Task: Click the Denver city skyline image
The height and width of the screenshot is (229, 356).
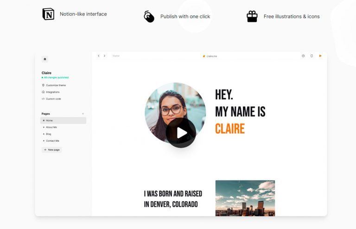Action: pos(245,198)
